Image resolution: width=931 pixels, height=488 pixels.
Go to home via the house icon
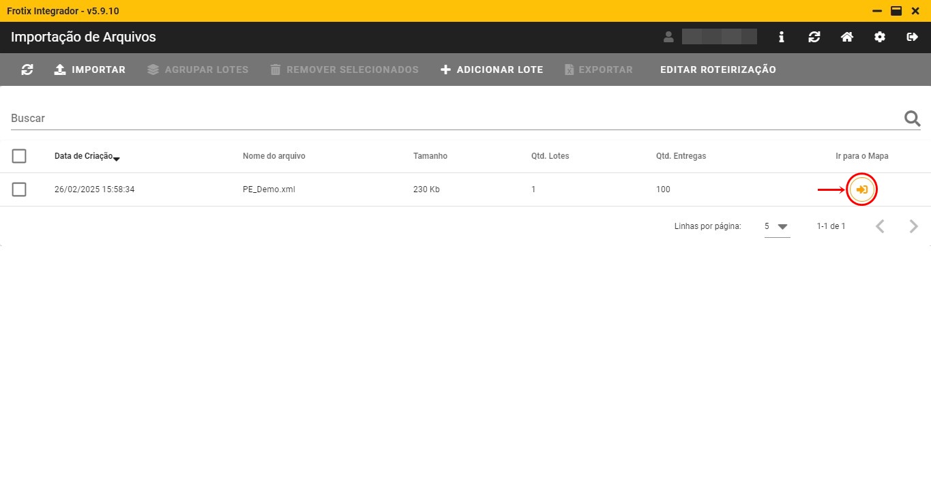click(846, 37)
